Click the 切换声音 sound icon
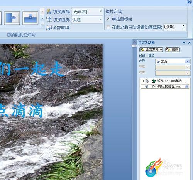The height and width of the screenshot is (180, 193). tap(49, 12)
